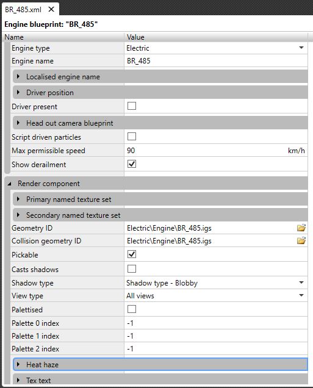This screenshot has width=313, height=388.
Task: Enable the Driver present checkbox
Action: (x=132, y=106)
